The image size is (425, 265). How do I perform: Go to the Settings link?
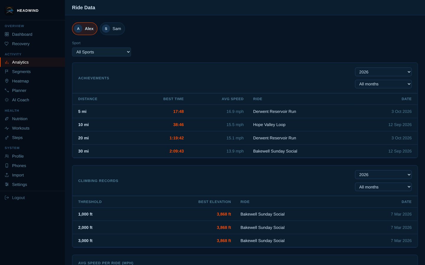click(32, 185)
